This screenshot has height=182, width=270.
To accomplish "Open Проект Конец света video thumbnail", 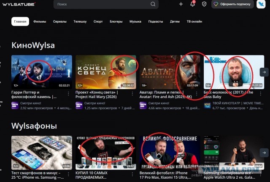I will [106, 72].
